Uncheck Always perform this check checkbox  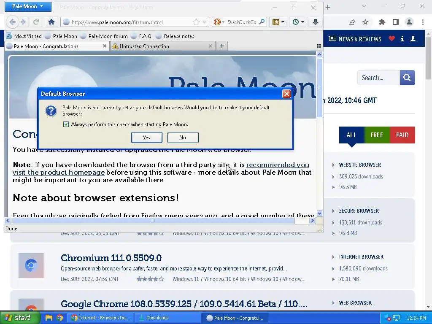(66, 124)
